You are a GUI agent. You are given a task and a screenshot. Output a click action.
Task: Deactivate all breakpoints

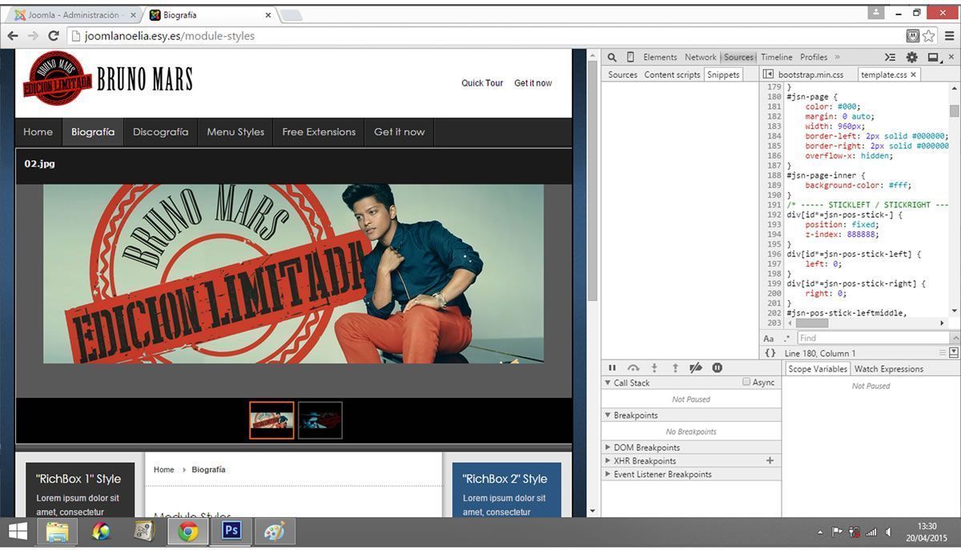click(x=696, y=367)
